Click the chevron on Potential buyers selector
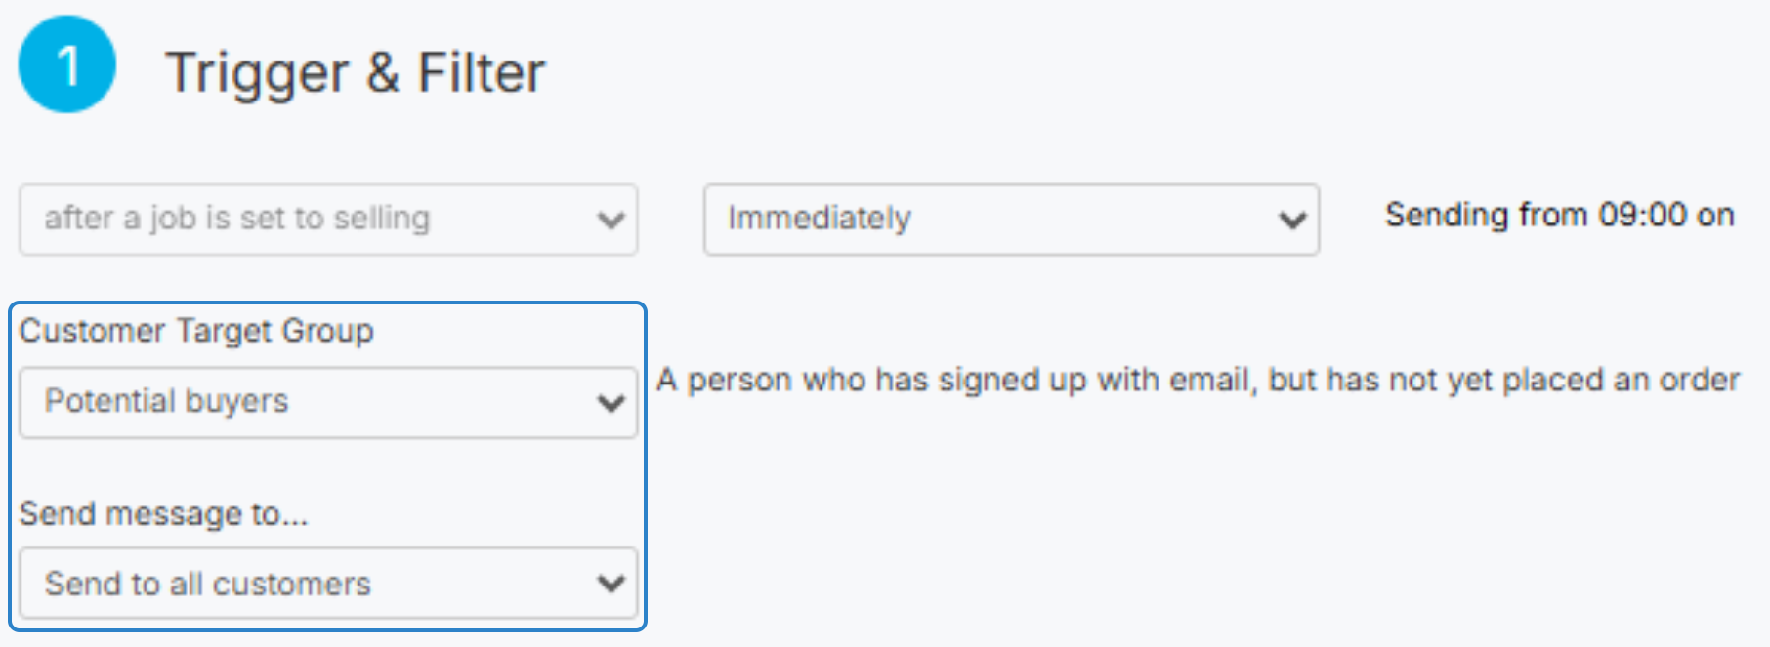 click(611, 401)
